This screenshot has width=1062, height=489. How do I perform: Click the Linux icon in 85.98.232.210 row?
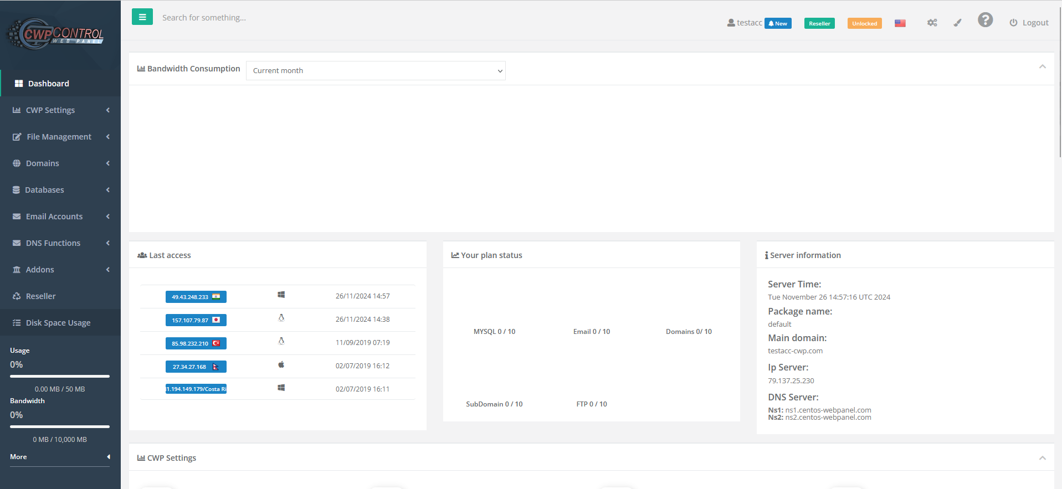[x=281, y=341]
